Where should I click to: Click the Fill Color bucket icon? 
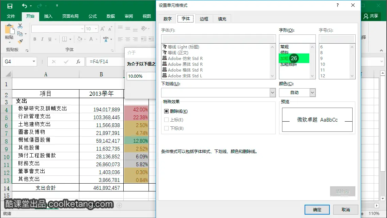pyautogui.click(x=79, y=39)
